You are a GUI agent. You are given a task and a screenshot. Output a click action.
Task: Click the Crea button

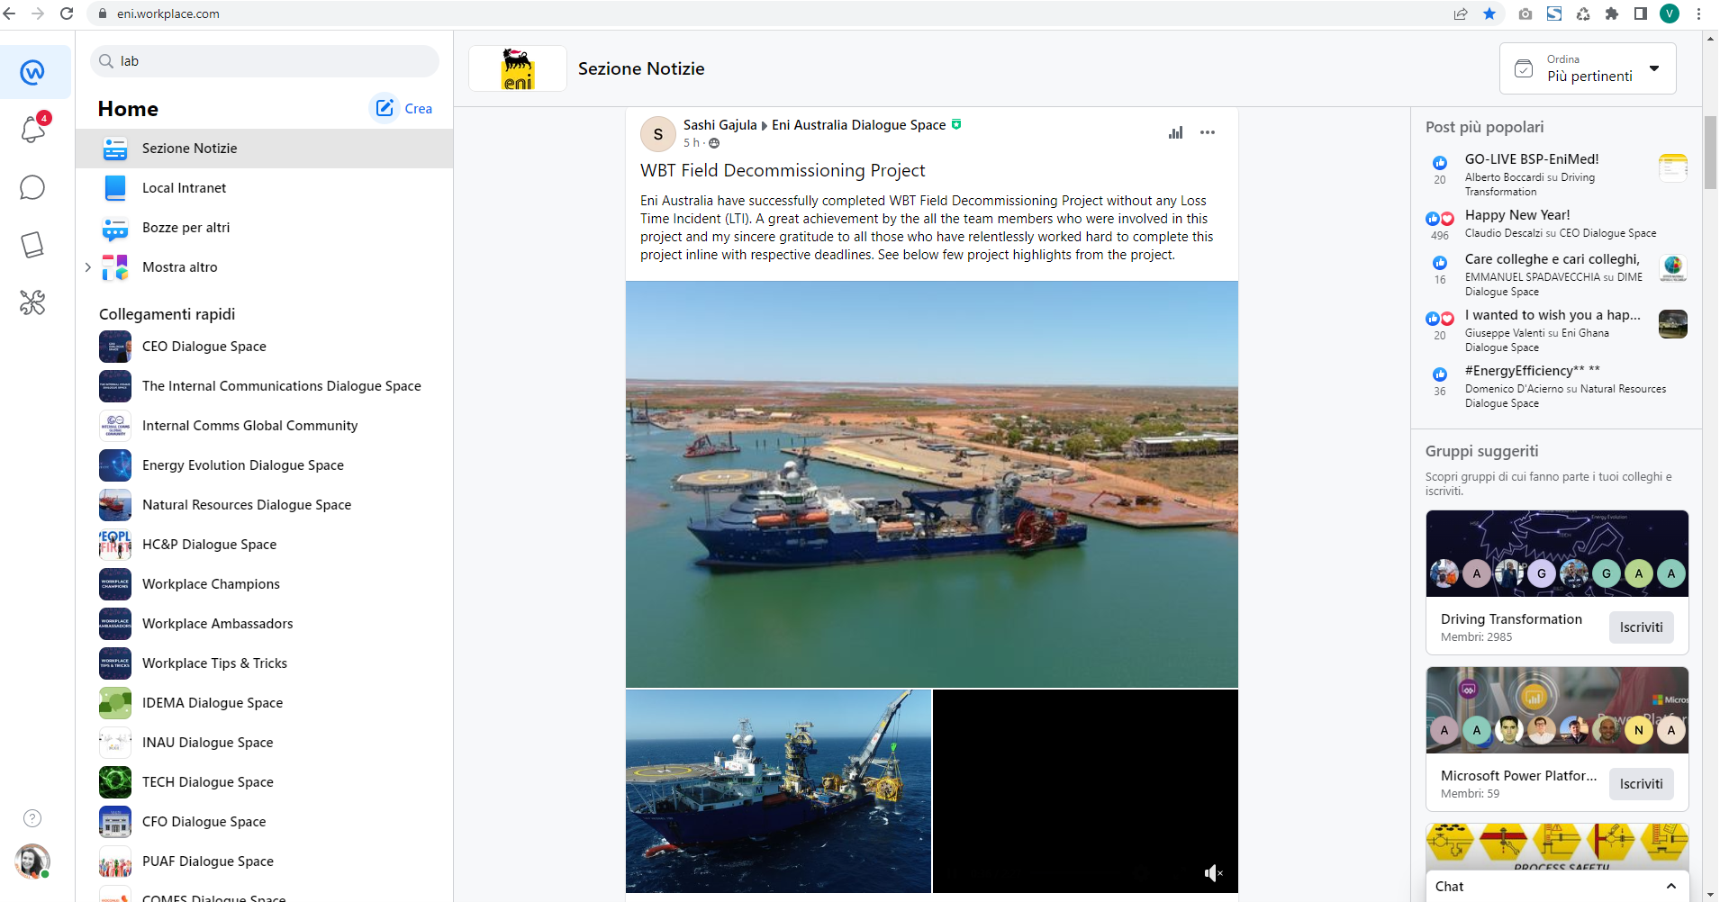coord(403,108)
